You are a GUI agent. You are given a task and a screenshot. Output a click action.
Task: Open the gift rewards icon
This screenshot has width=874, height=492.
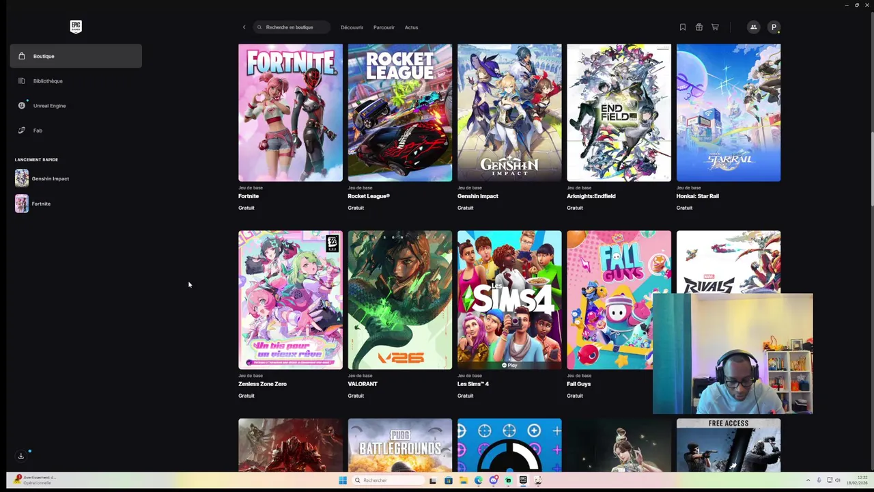(x=699, y=27)
